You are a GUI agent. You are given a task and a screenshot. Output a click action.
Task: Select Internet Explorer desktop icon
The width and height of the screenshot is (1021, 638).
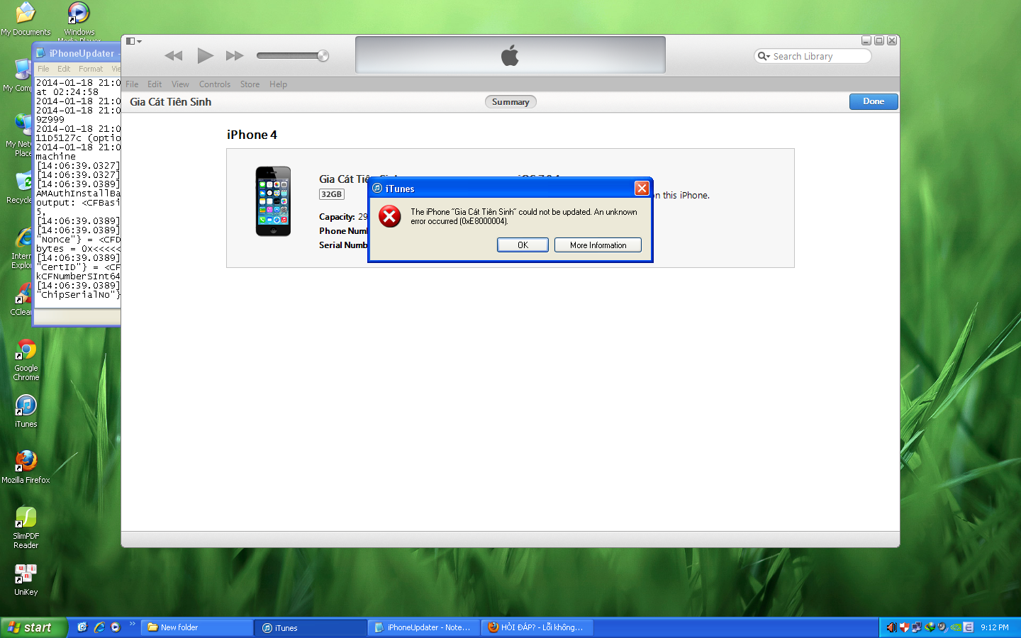[x=21, y=248]
